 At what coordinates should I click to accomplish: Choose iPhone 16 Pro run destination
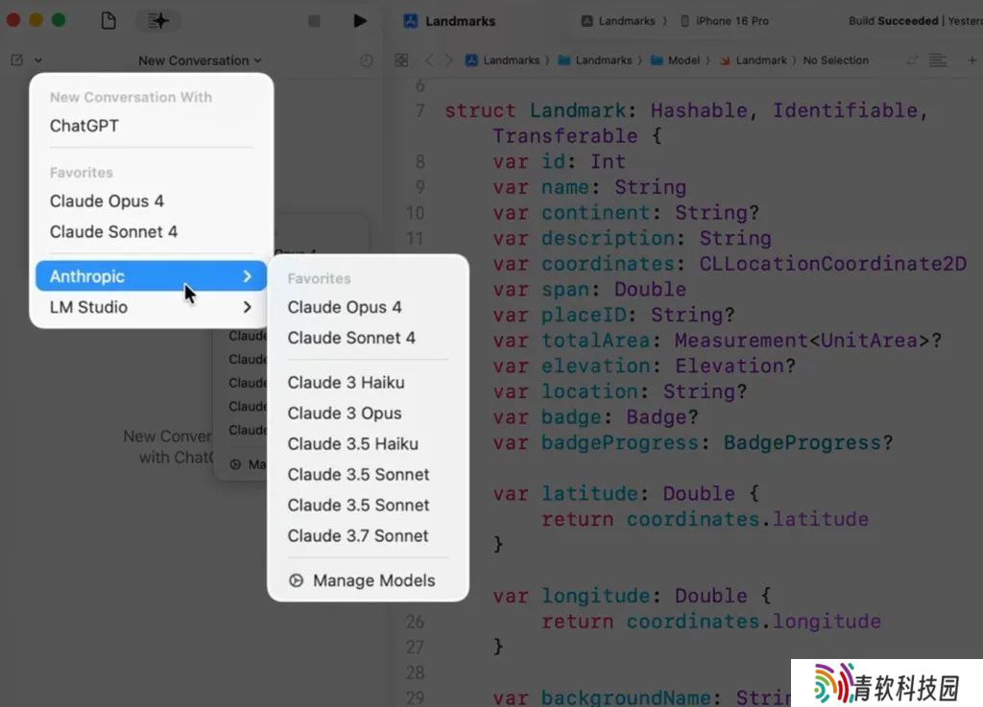(x=725, y=20)
